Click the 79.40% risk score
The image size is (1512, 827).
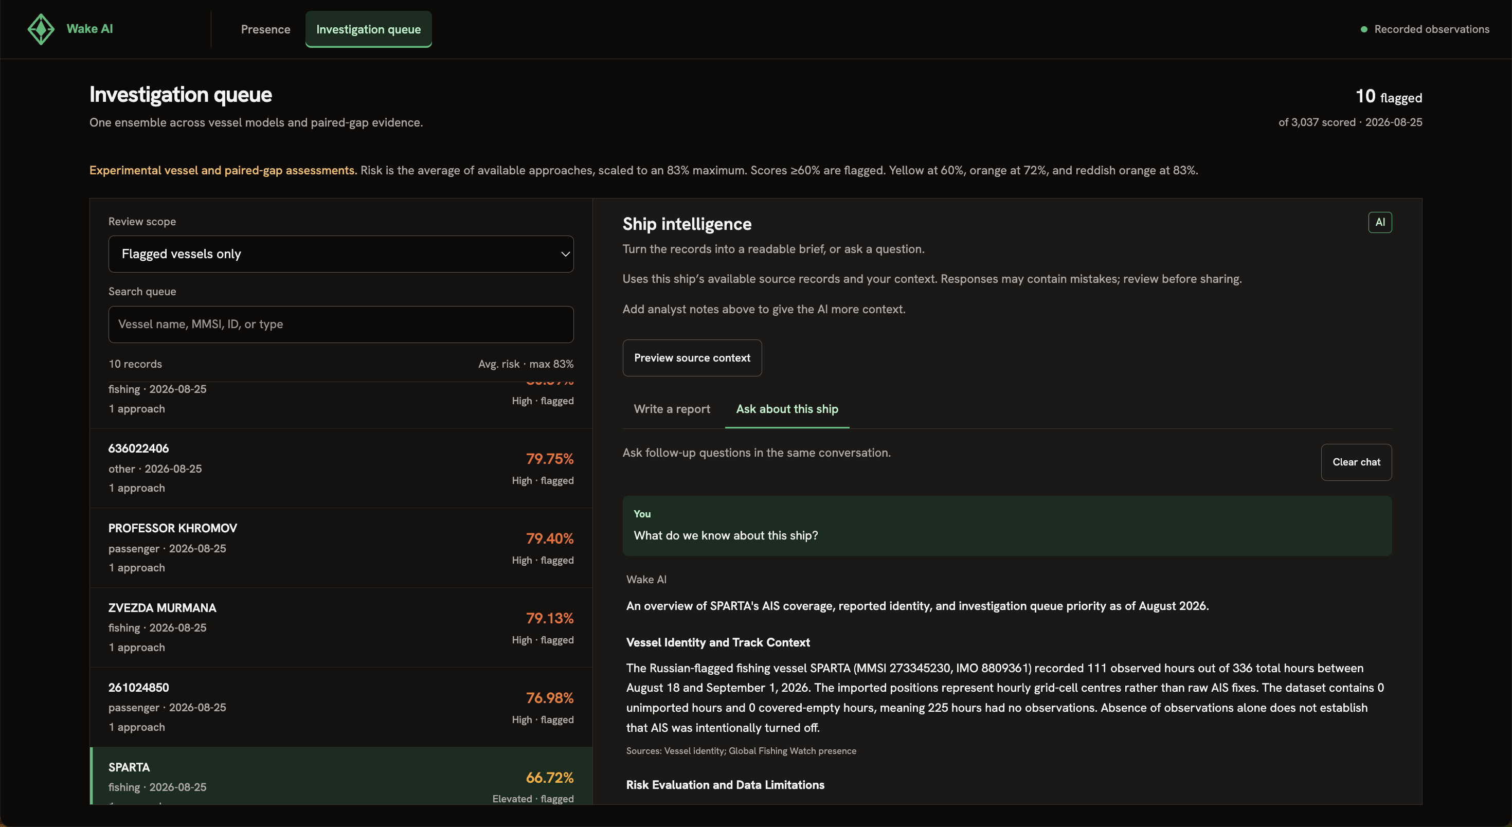tap(549, 539)
